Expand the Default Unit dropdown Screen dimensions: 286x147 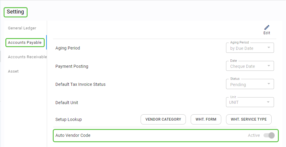249,102
